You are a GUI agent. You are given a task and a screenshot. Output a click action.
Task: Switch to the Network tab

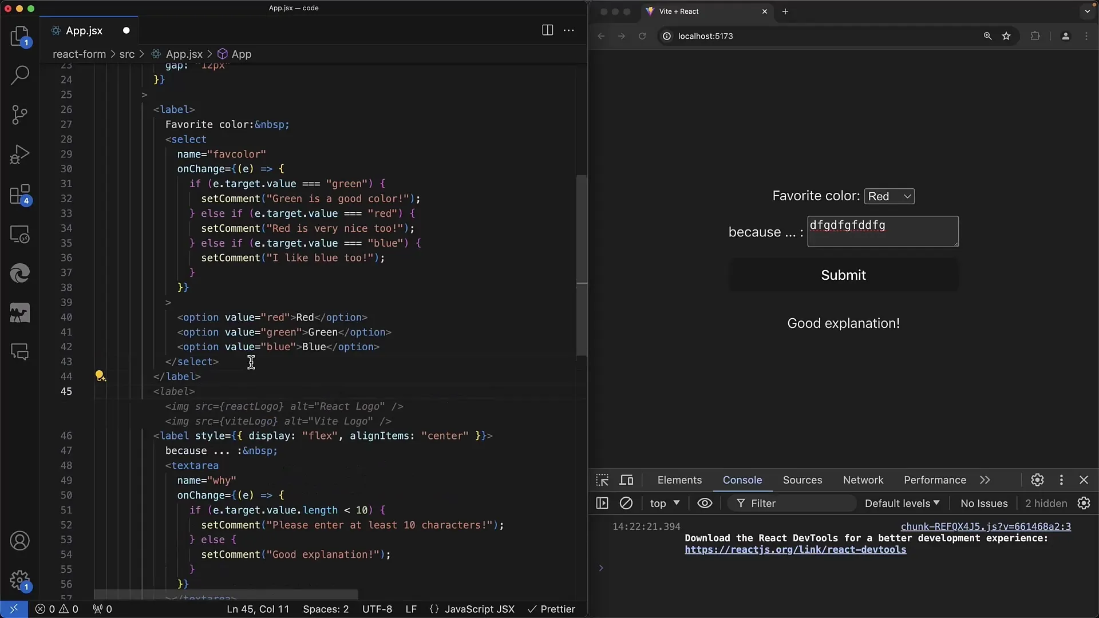tap(863, 480)
